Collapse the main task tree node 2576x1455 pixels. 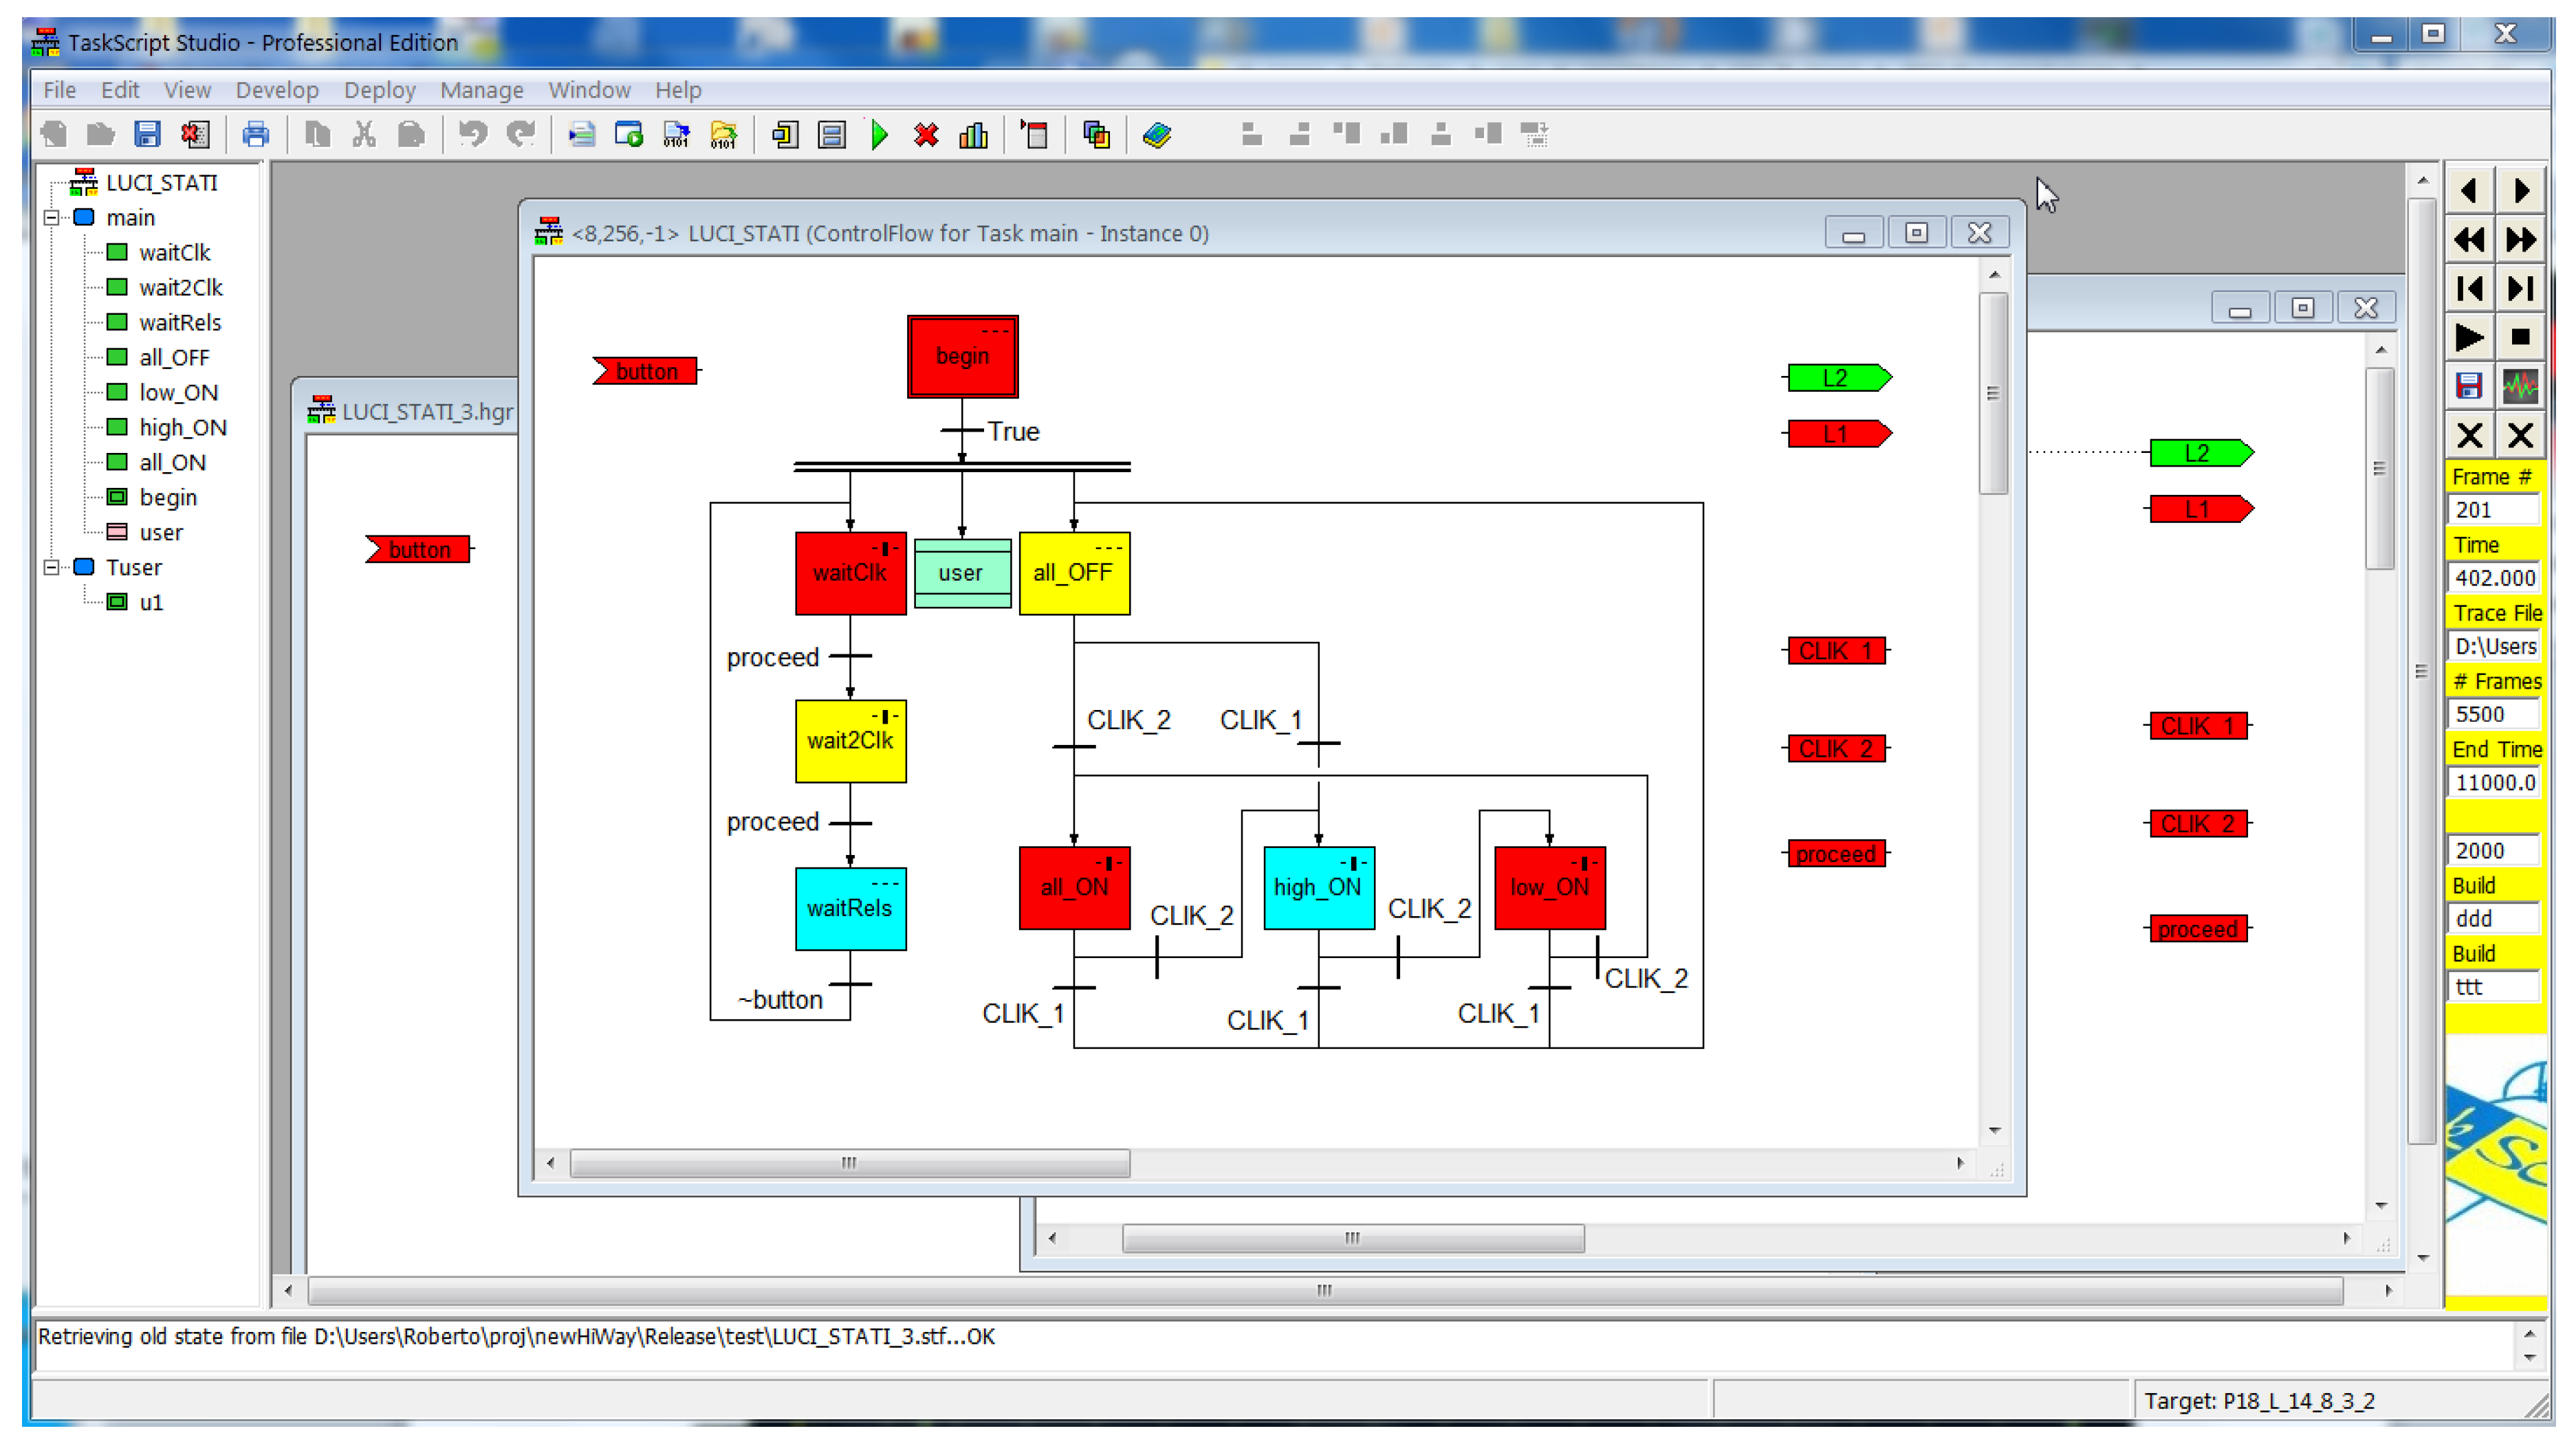coord(51,218)
